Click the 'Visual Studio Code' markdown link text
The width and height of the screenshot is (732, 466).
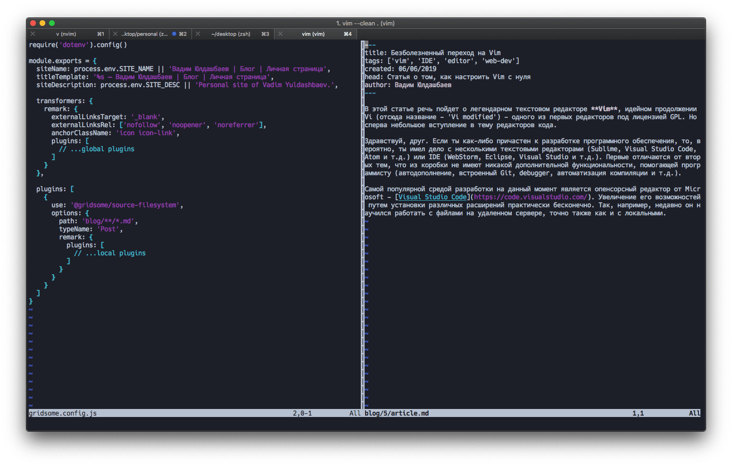(433, 197)
